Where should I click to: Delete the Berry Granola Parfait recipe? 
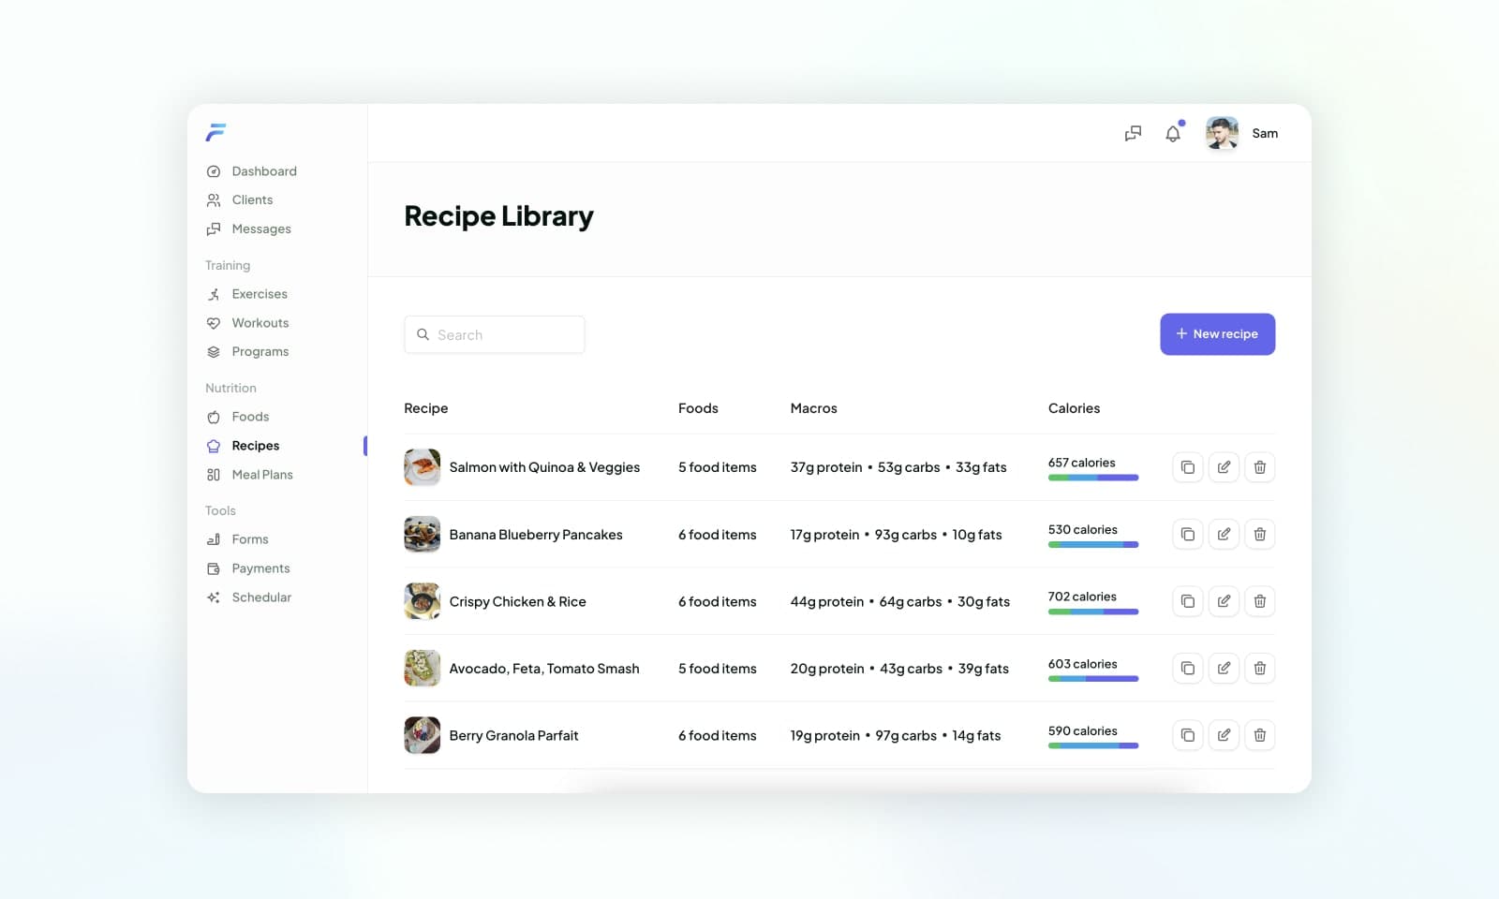click(1260, 735)
